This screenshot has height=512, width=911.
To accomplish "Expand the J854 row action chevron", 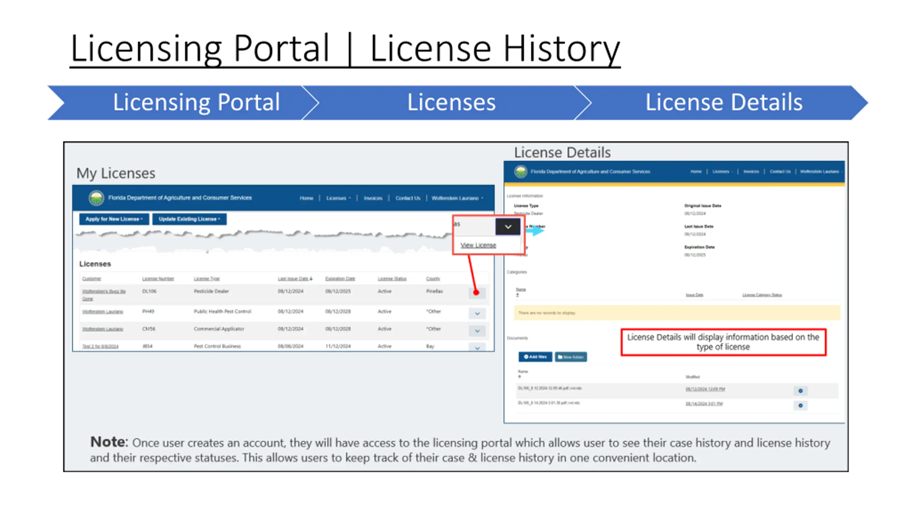I will (477, 347).
